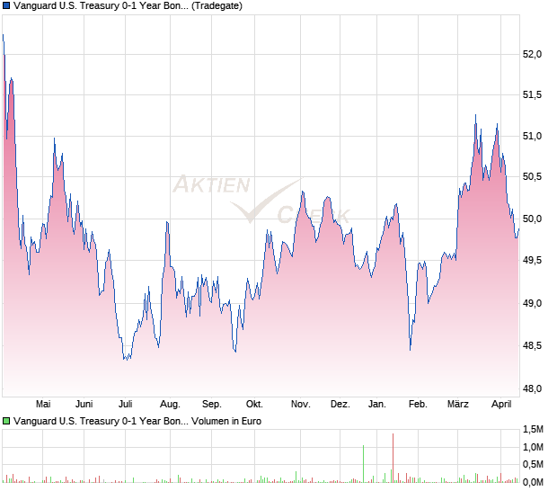
Task: Click the green legend square for Volumen in Euro
Action: tap(6, 420)
